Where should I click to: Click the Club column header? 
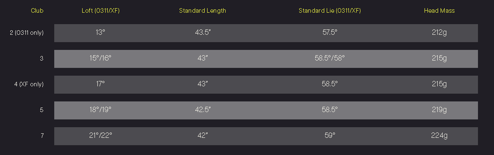(x=37, y=11)
